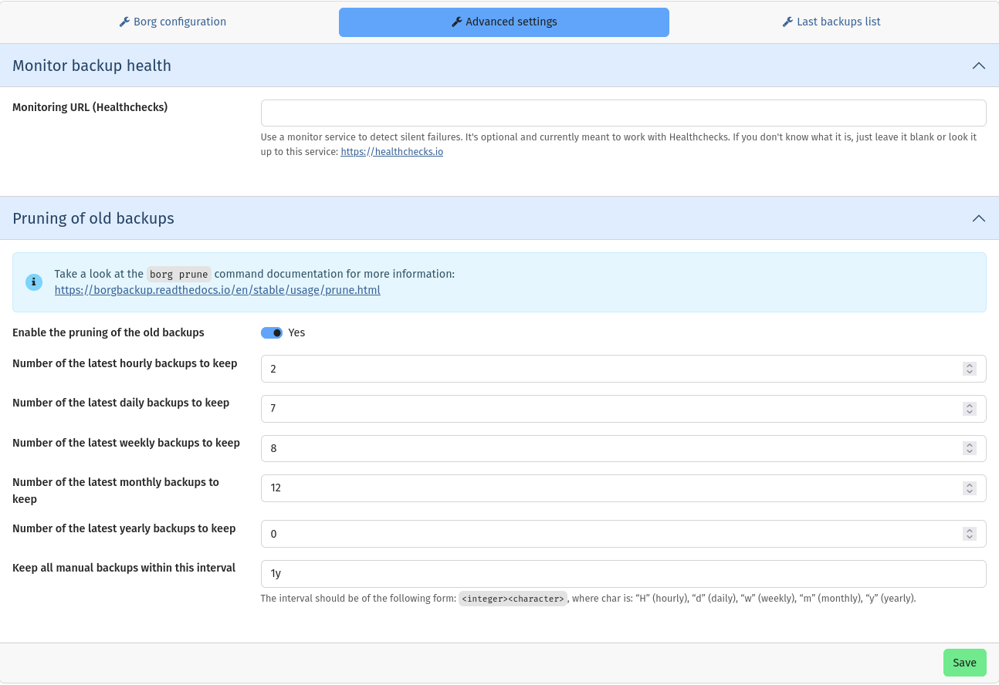
Task: Focus the yearly backups to keep field
Action: pos(624,534)
